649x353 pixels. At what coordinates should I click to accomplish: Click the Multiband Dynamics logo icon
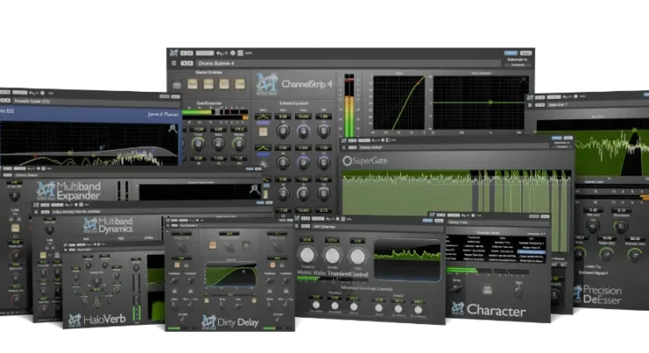coord(89,225)
